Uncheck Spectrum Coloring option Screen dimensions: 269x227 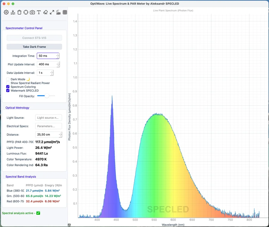pyautogui.click(x=8, y=87)
